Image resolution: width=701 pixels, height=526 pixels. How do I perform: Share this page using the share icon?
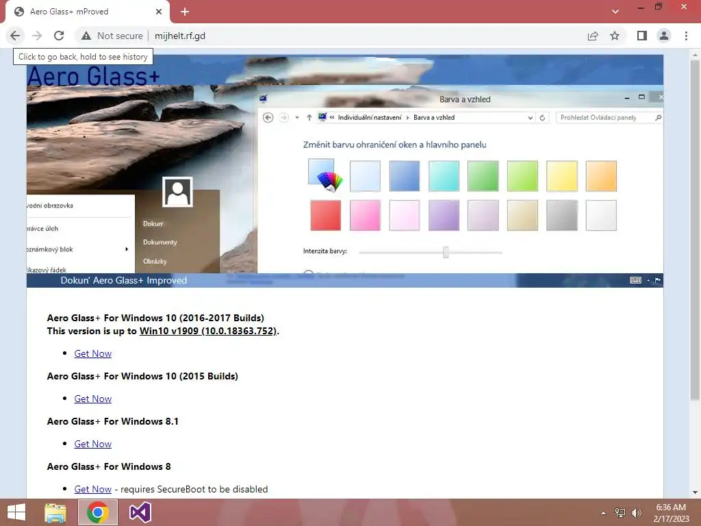pos(593,36)
